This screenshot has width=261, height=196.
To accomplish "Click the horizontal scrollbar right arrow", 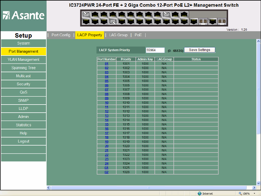I will 254,188.
